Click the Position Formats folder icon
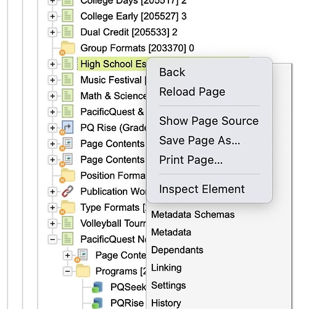The width and height of the screenshot is (319, 309). tap(68, 176)
